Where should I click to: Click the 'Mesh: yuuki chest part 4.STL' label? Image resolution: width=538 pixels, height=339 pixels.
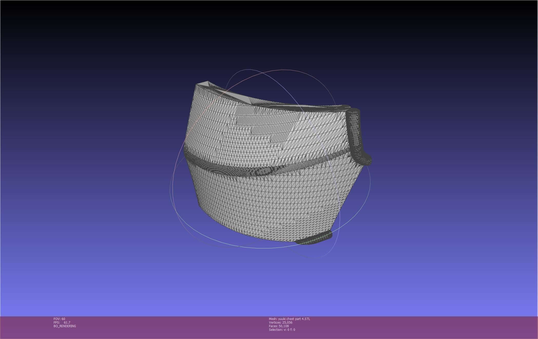click(x=289, y=319)
